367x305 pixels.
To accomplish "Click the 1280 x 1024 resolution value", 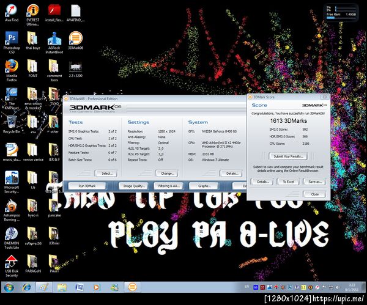I will [x=166, y=131].
